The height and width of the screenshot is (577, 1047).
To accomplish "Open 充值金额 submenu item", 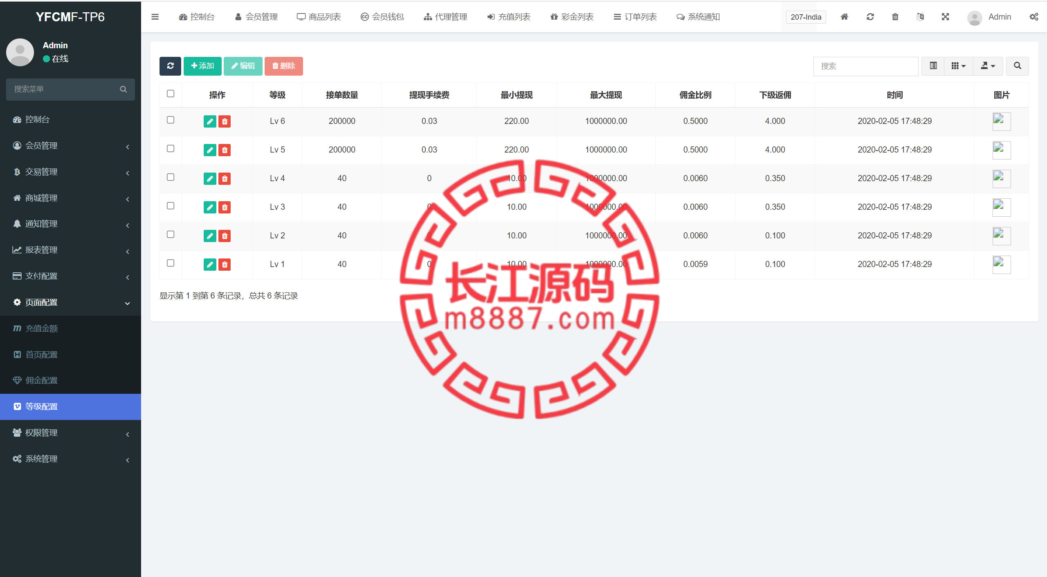I will tap(70, 328).
